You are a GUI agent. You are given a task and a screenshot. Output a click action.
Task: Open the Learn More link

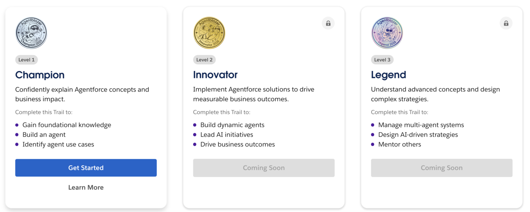[x=86, y=188]
